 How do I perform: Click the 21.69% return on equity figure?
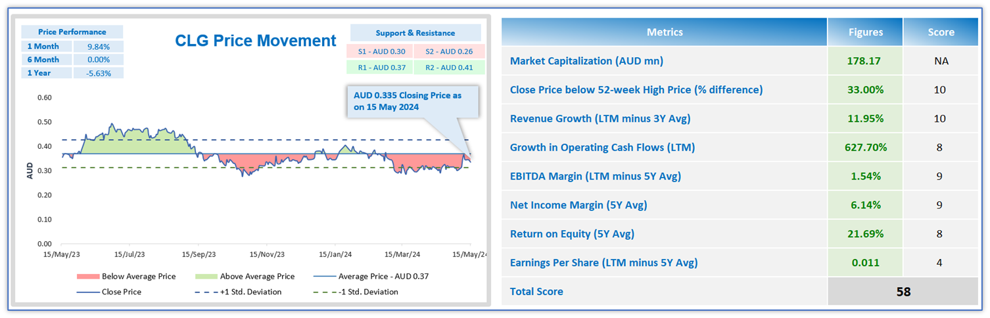click(864, 234)
